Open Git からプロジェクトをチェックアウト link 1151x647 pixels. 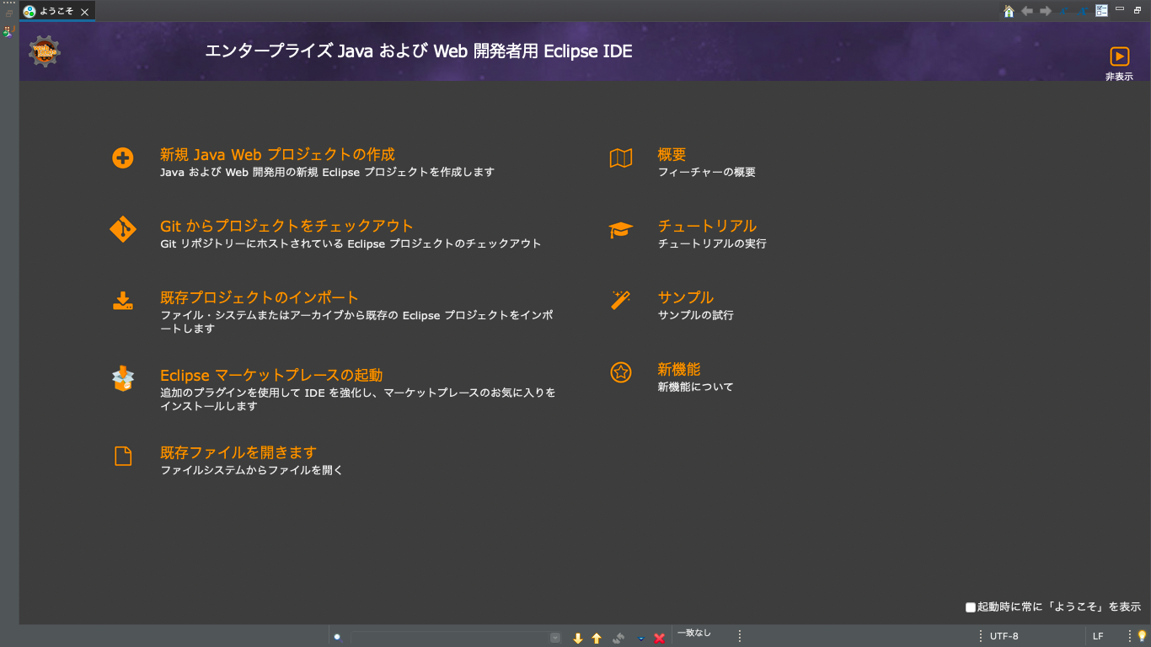click(x=286, y=226)
